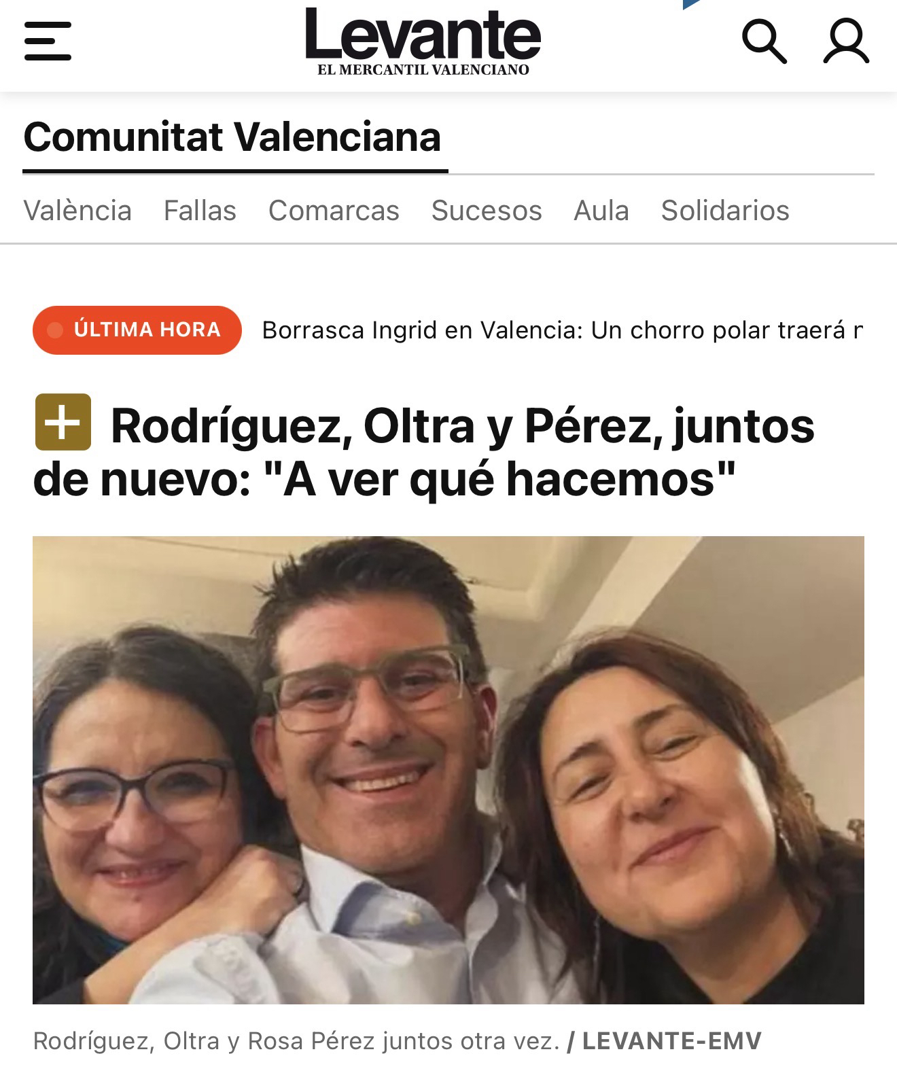Click the photo caption text
897x1073 pixels.
point(296,1041)
